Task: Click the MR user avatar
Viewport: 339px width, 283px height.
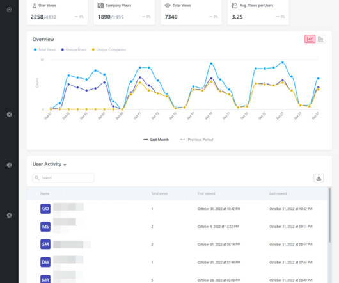Action: (x=45, y=279)
